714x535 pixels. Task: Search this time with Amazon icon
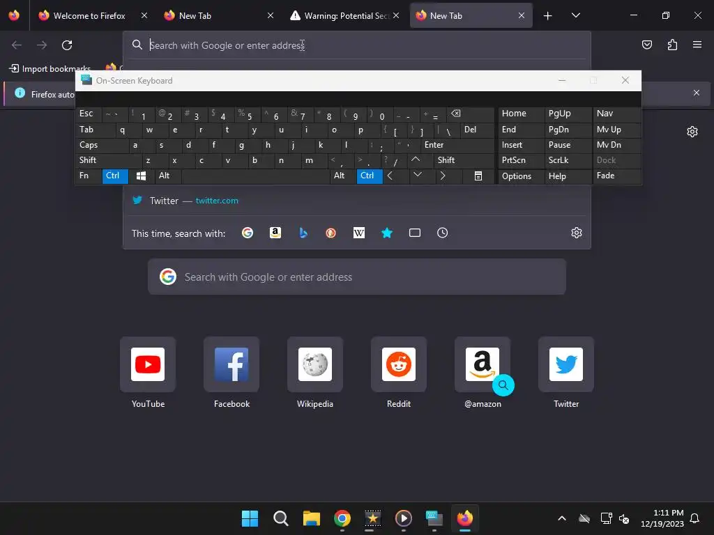(x=275, y=233)
